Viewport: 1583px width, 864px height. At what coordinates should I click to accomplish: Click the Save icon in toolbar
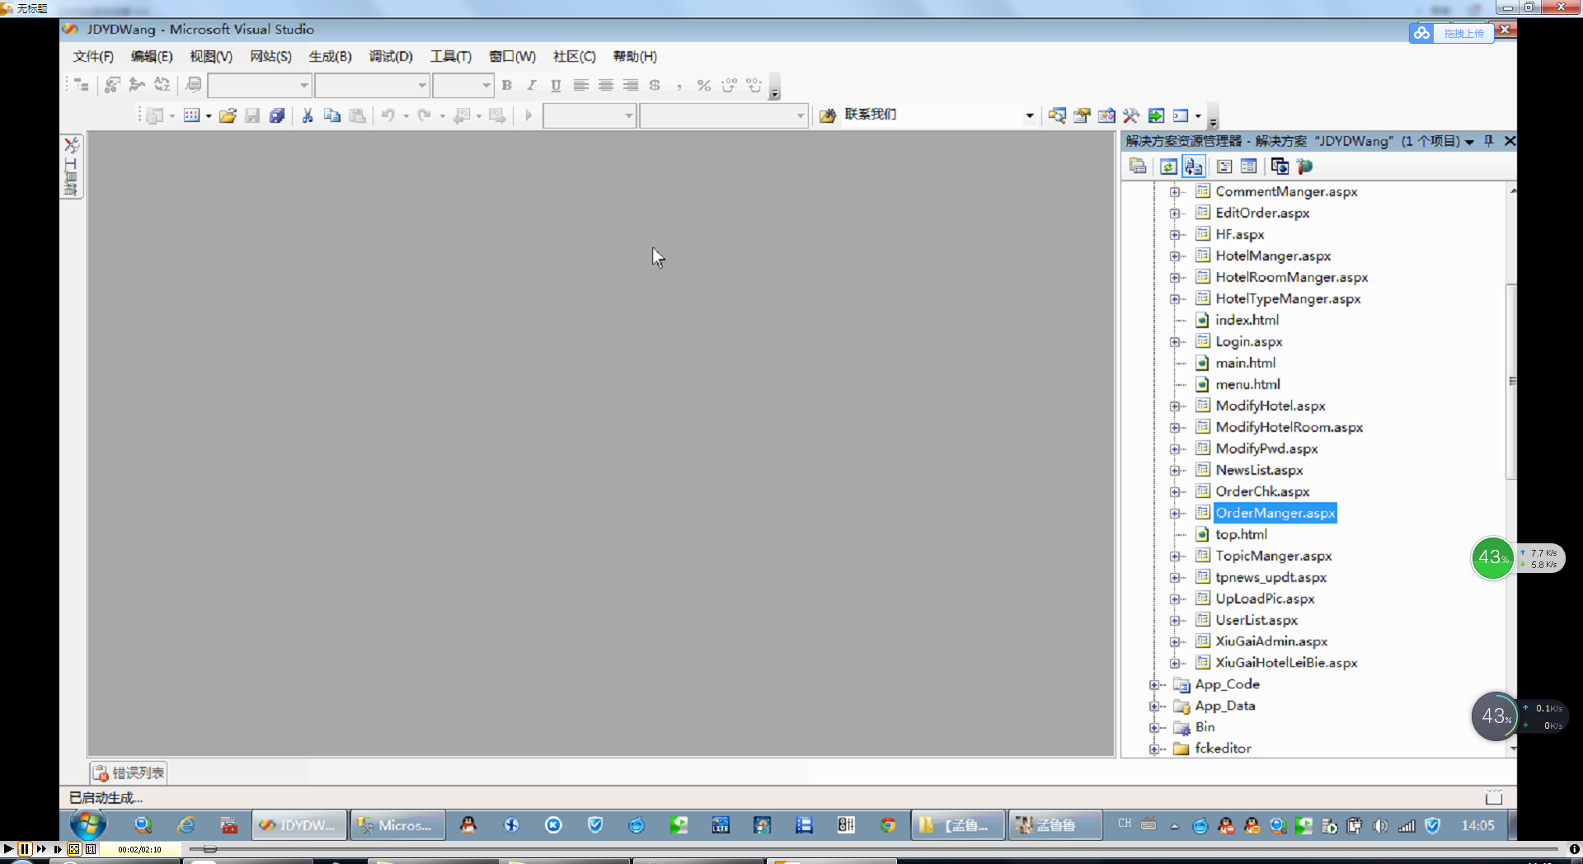click(252, 115)
